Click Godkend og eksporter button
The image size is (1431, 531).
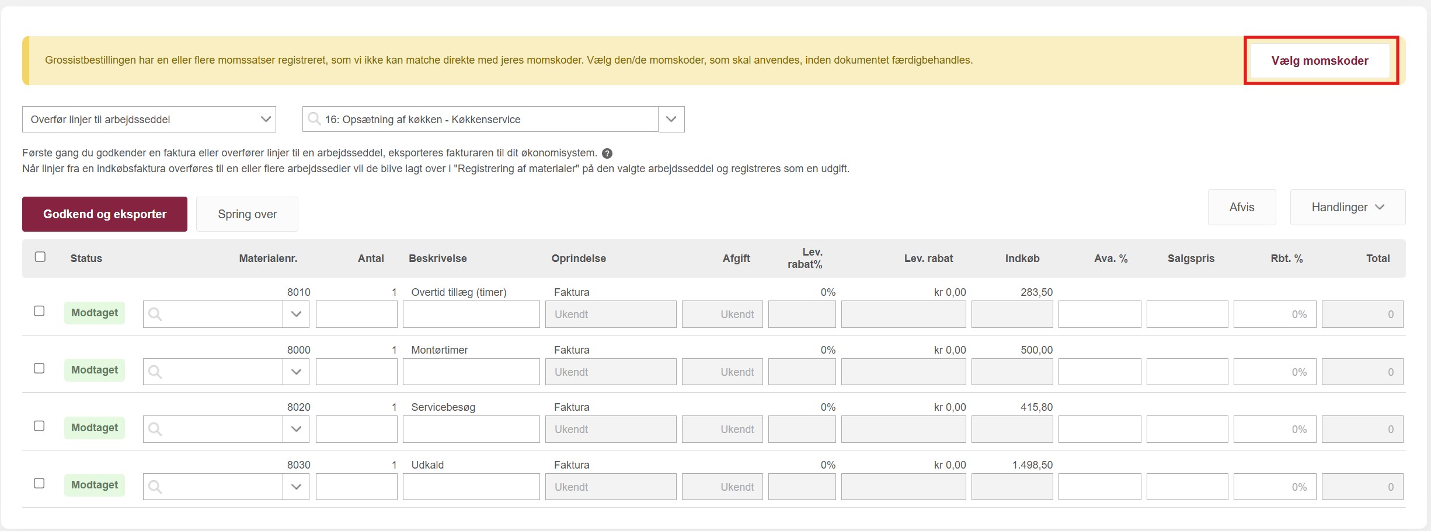click(105, 214)
